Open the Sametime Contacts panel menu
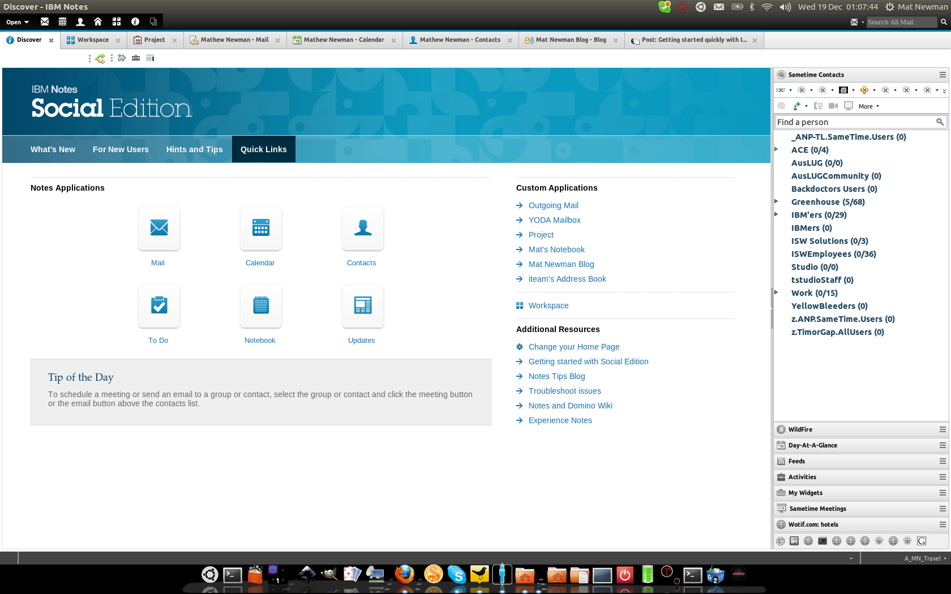The width and height of the screenshot is (951, 594). point(943,75)
